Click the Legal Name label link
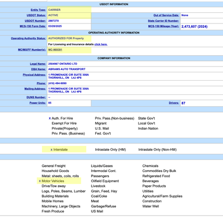 tap(38, 64)
